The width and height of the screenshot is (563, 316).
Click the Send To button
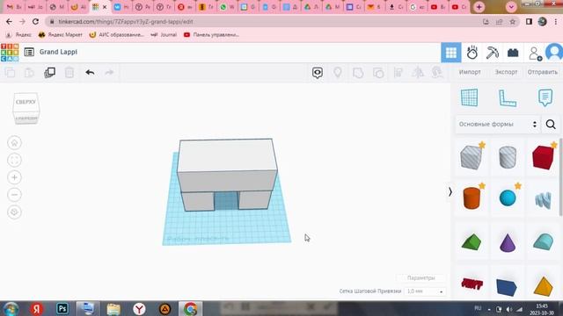point(543,72)
